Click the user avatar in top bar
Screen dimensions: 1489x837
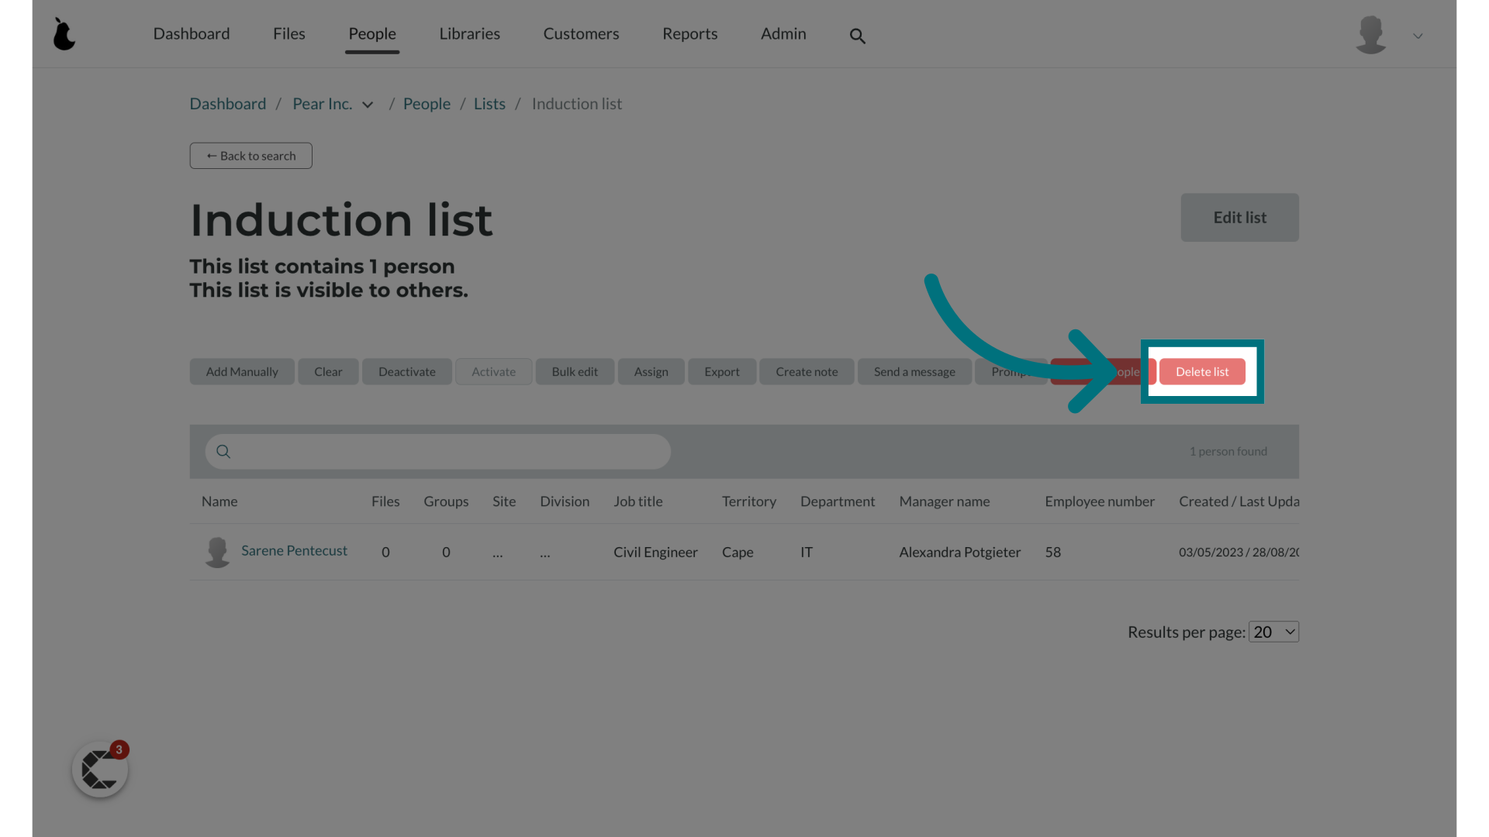(x=1370, y=35)
